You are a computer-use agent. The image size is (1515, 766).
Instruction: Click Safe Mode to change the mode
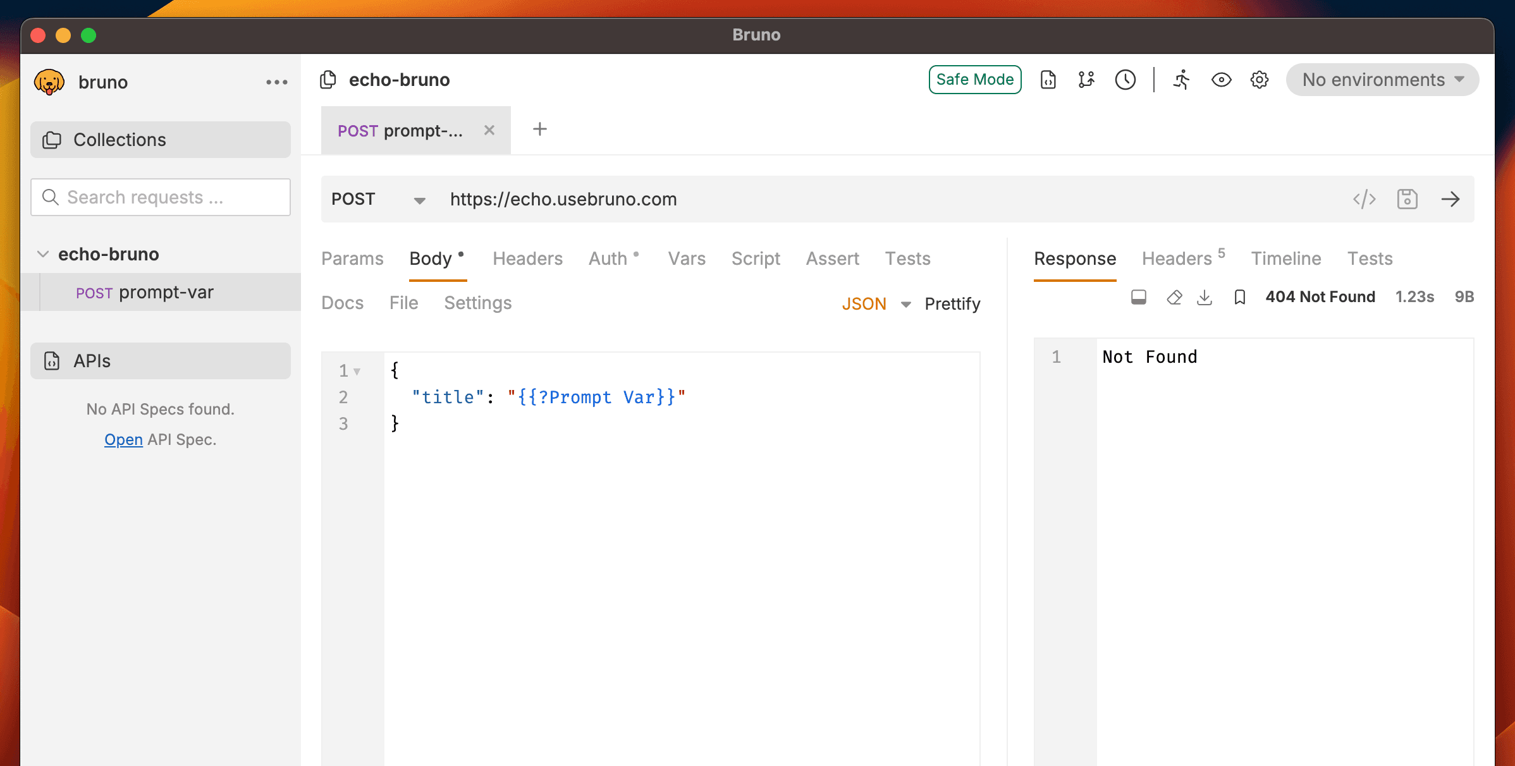pyautogui.click(x=974, y=80)
